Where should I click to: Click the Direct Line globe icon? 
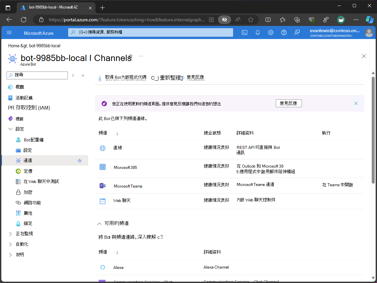point(102,148)
